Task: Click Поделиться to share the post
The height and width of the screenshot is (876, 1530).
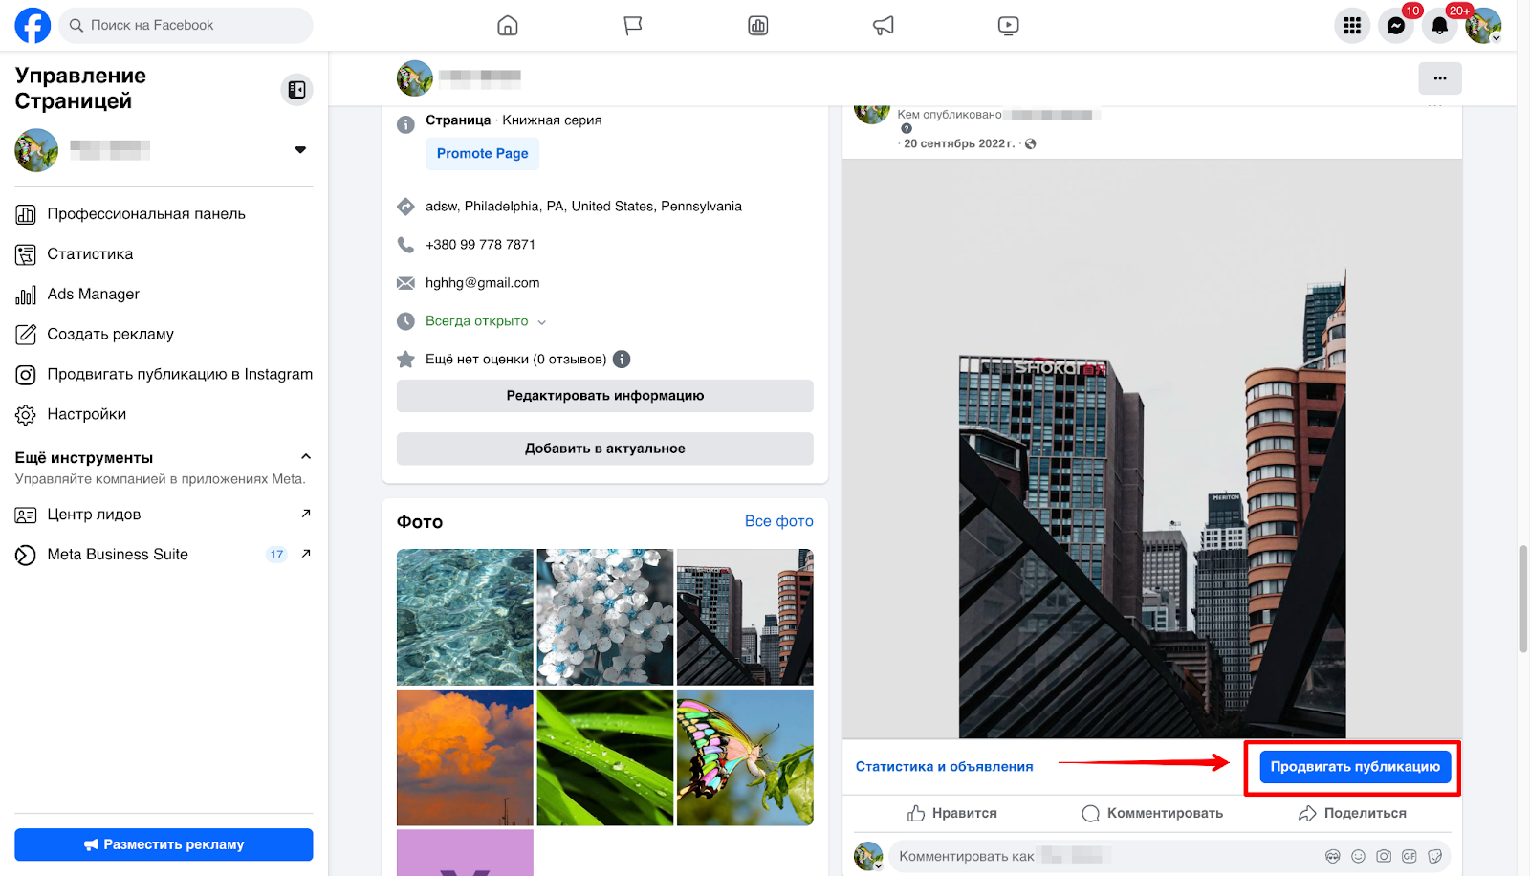Action: [1352, 814]
